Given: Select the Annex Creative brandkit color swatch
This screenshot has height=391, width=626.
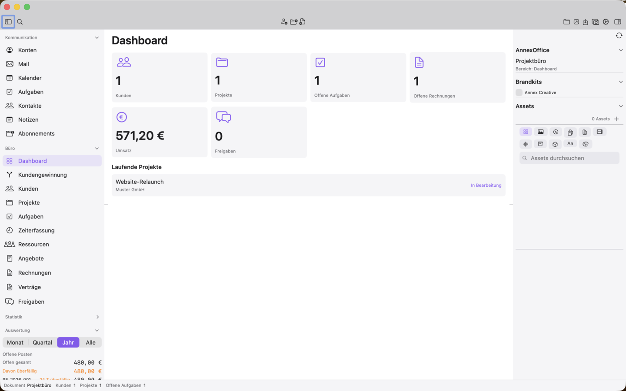Looking at the screenshot, I should point(519,93).
